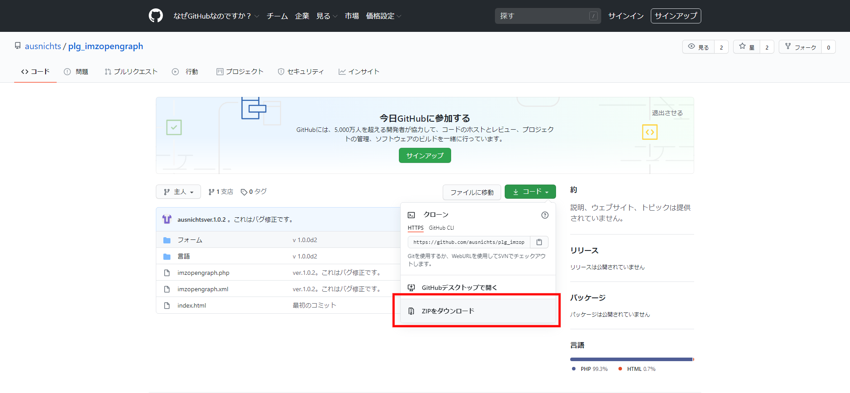
Task: Click the GitHub Octocat logo
Action: coord(156,16)
